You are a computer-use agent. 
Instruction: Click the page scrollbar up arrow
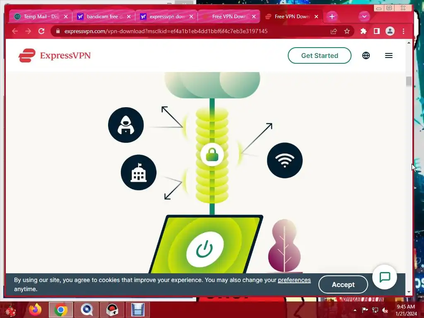click(x=409, y=43)
